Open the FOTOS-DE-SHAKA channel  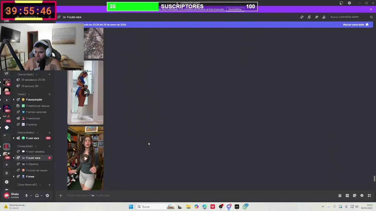[33, 171]
